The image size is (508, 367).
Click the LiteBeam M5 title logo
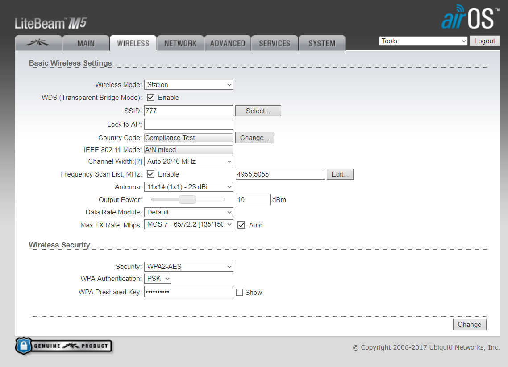(51, 23)
